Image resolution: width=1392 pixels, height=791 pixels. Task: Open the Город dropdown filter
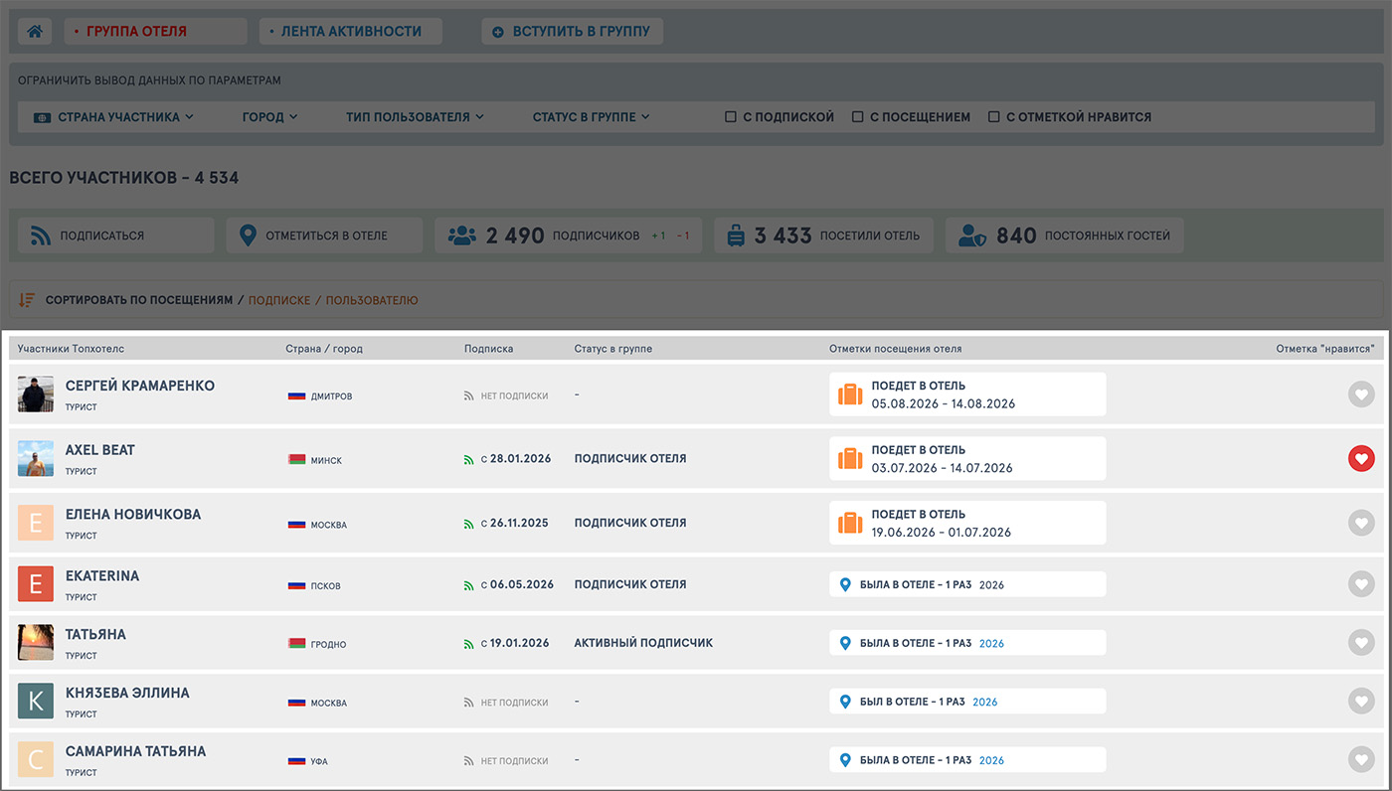click(269, 117)
